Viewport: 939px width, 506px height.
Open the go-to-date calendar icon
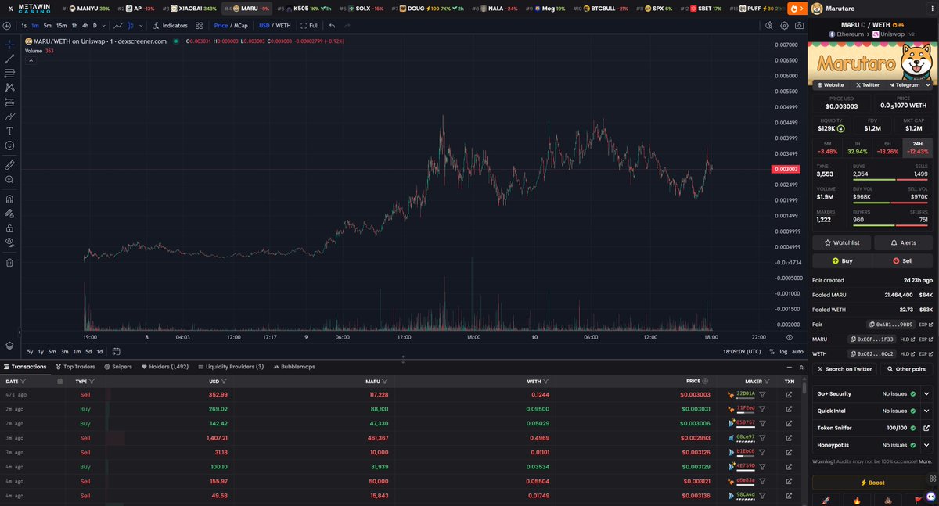(116, 351)
